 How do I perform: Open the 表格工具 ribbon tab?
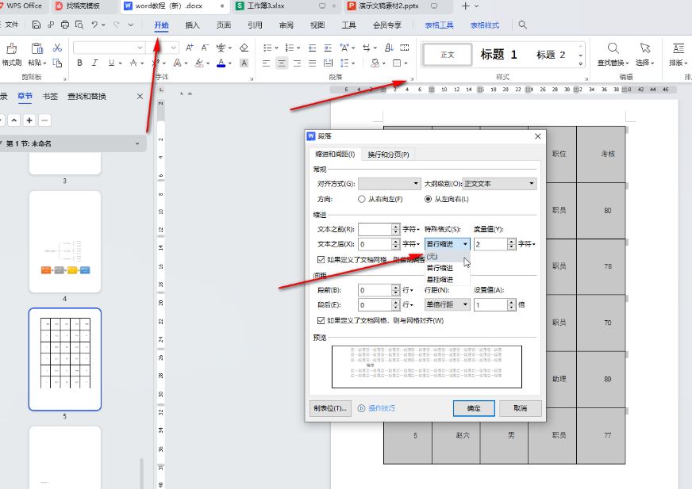point(439,25)
